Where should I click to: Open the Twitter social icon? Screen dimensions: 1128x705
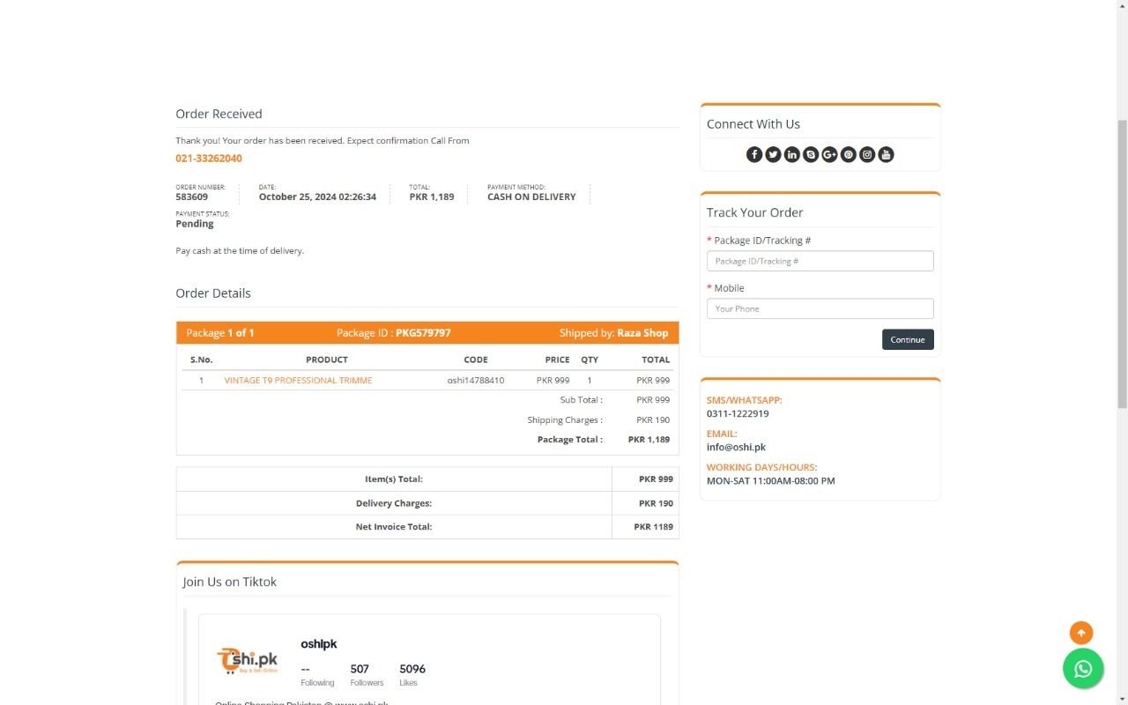(773, 155)
